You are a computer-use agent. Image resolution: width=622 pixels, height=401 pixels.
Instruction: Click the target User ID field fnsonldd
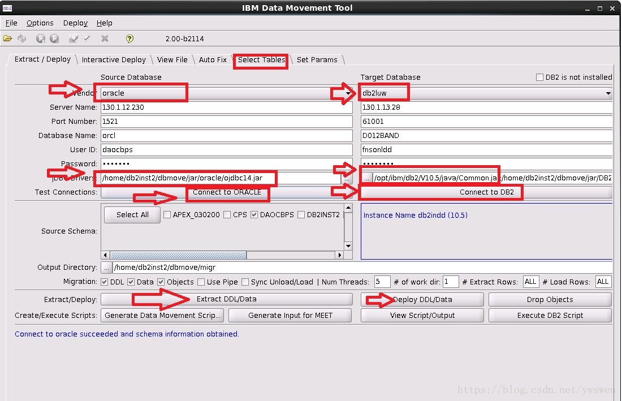tap(487, 150)
